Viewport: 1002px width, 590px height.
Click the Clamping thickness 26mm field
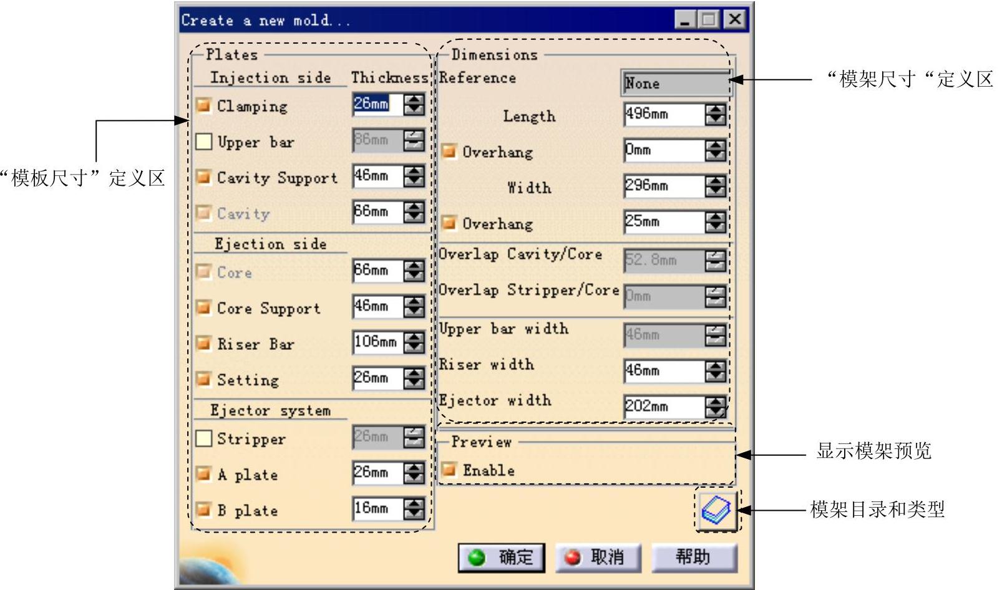point(378,104)
